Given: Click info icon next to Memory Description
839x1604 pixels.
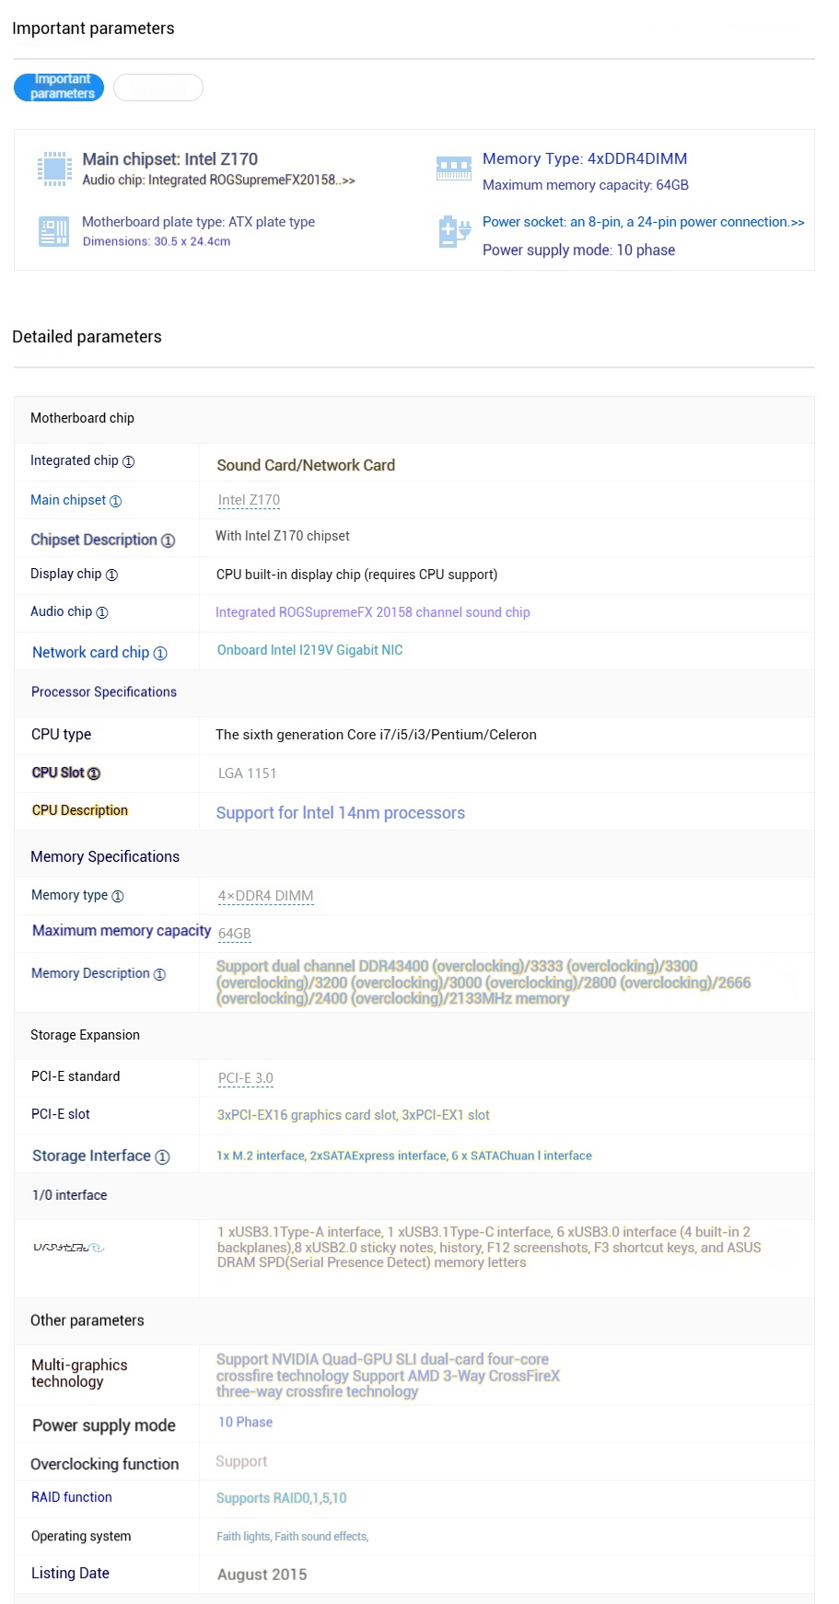Looking at the screenshot, I should pyautogui.click(x=159, y=974).
